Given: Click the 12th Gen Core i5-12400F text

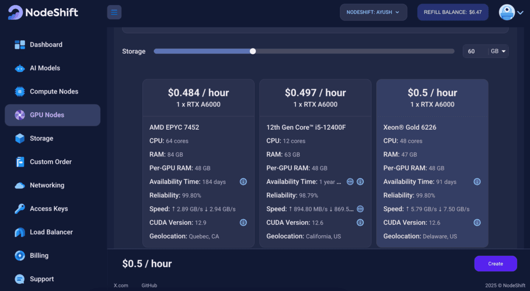Looking at the screenshot, I should (x=306, y=128).
